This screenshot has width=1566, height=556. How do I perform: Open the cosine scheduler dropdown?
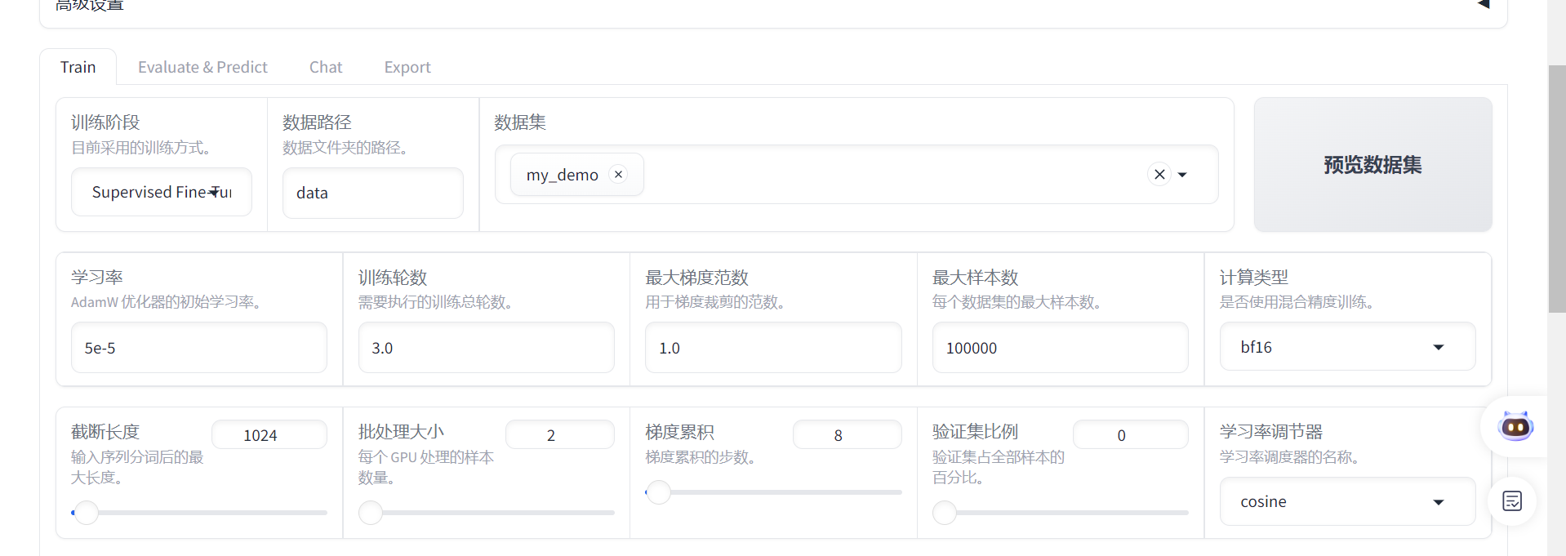1438,501
